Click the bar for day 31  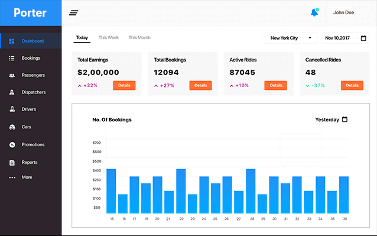pos(285,198)
